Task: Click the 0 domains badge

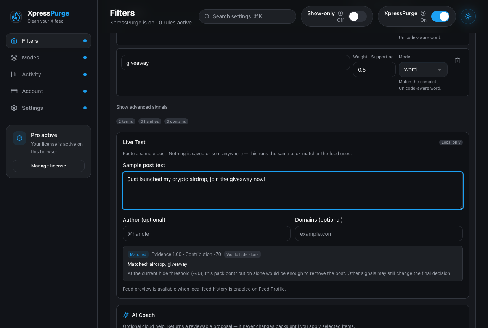Action: pos(176,121)
